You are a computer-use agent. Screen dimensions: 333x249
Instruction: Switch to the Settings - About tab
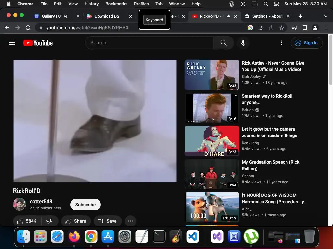tap(267, 16)
